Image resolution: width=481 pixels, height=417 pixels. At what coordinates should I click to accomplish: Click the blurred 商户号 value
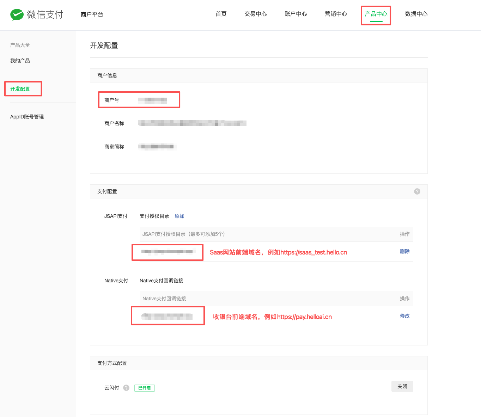(153, 100)
